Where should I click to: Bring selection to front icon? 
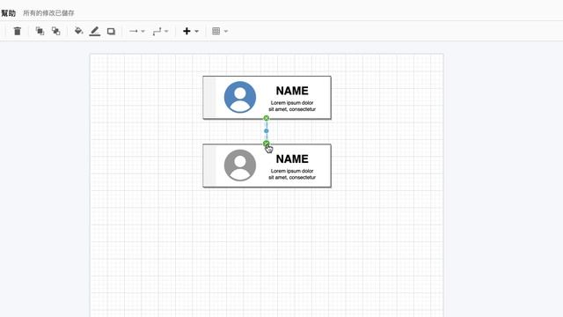coord(40,32)
